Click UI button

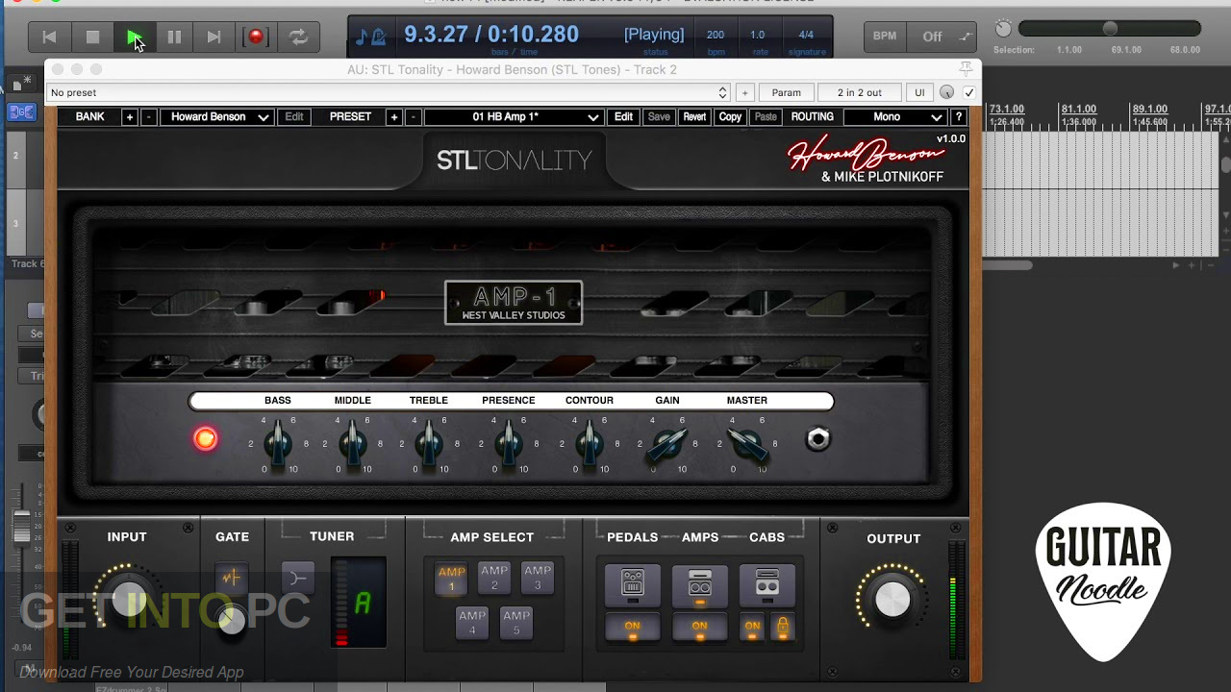919,92
